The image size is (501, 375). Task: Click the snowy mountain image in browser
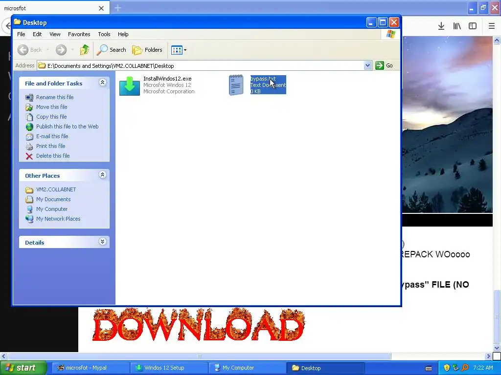click(x=447, y=125)
